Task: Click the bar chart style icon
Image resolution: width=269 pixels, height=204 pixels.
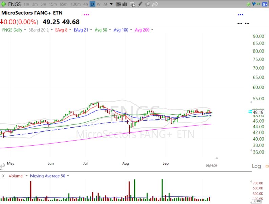Action: 125,4
